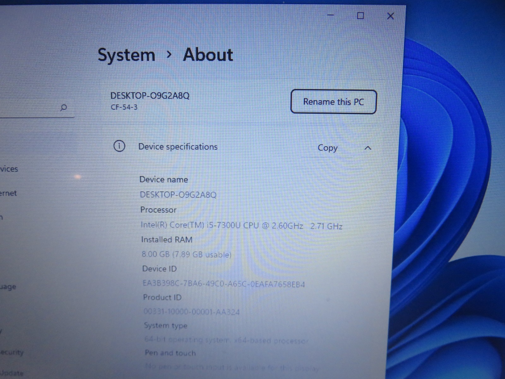Select the 8.00 GB installed RAM value

click(187, 254)
